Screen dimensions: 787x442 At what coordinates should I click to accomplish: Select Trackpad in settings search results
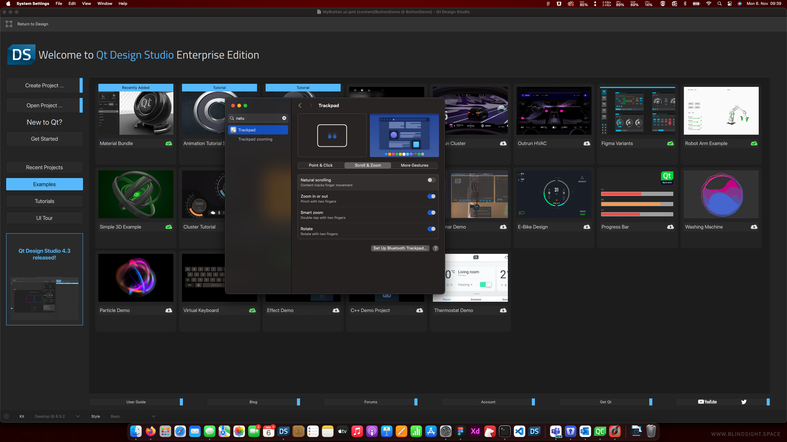point(258,130)
